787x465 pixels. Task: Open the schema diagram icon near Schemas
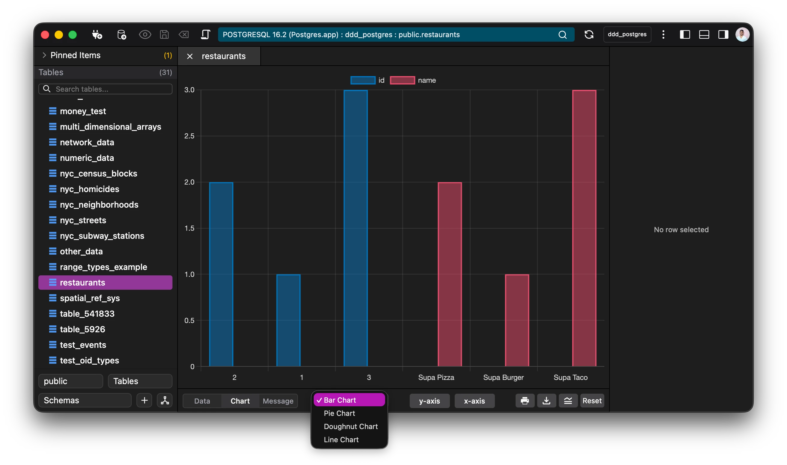click(x=165, y=400)
